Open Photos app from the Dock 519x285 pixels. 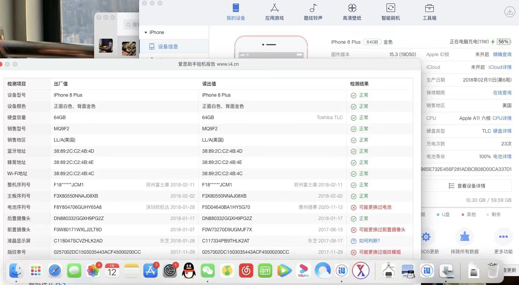(93, 271)
